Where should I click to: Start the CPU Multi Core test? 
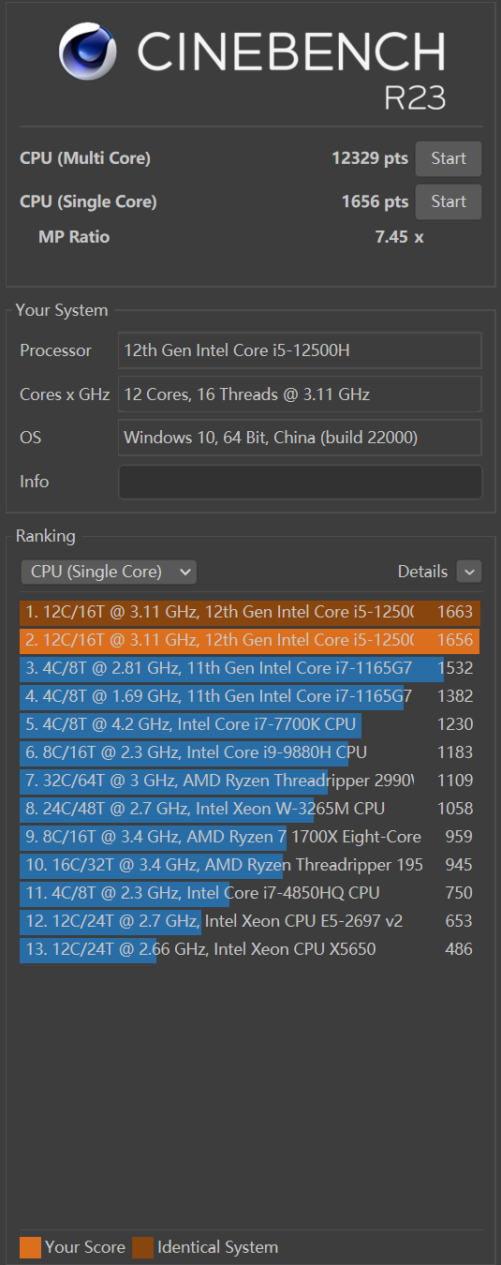tap(449, 158)
